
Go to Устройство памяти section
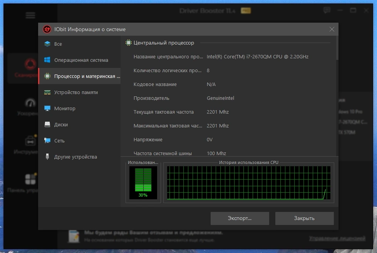[79, 92]
